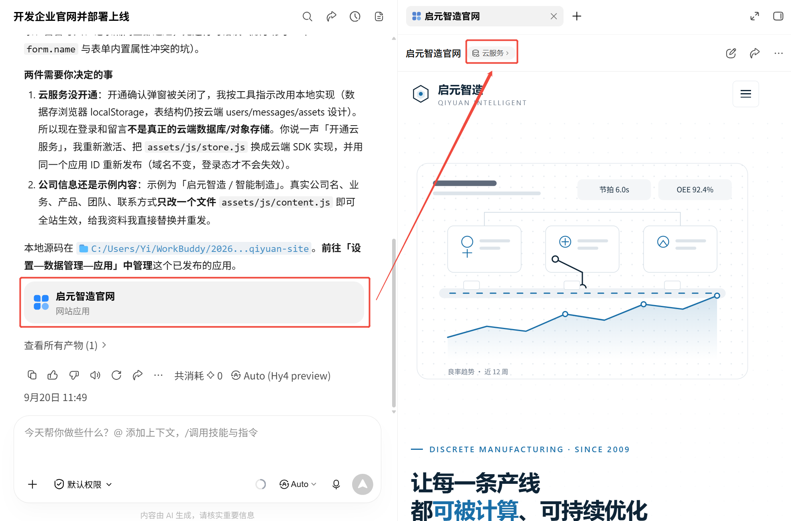Image resolution: width=791 pixels, height=521 pixels.
Task: Click the DISCRETE MANUFACTURING · SINCE 2009 tagline
Action: pos(529,449)
